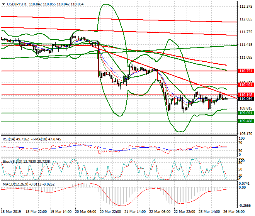Screen dimensions: 255x216
Task: Click the 18 Mar 2019 date label
Action: 11,212
